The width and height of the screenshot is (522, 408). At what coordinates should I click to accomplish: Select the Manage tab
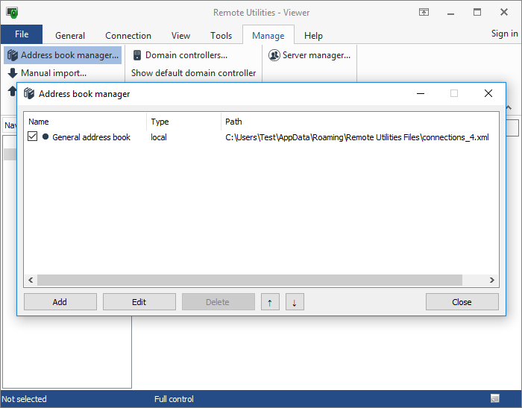(268, 35)
